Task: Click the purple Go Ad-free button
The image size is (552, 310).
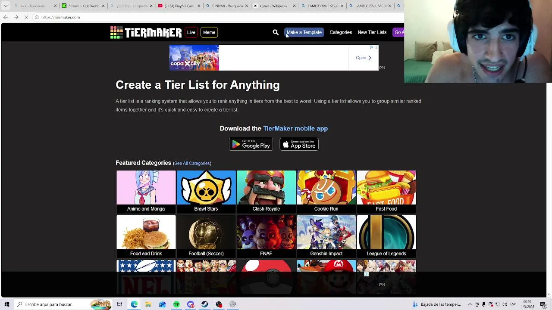Action: point(399,32)
